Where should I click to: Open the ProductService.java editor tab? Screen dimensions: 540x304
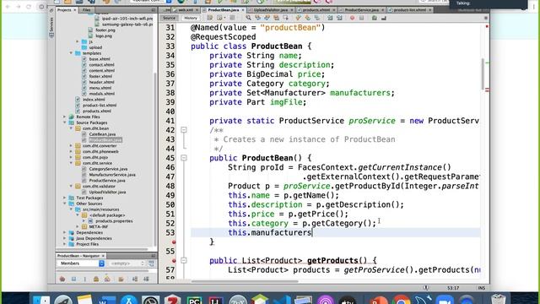pos(362,10)
